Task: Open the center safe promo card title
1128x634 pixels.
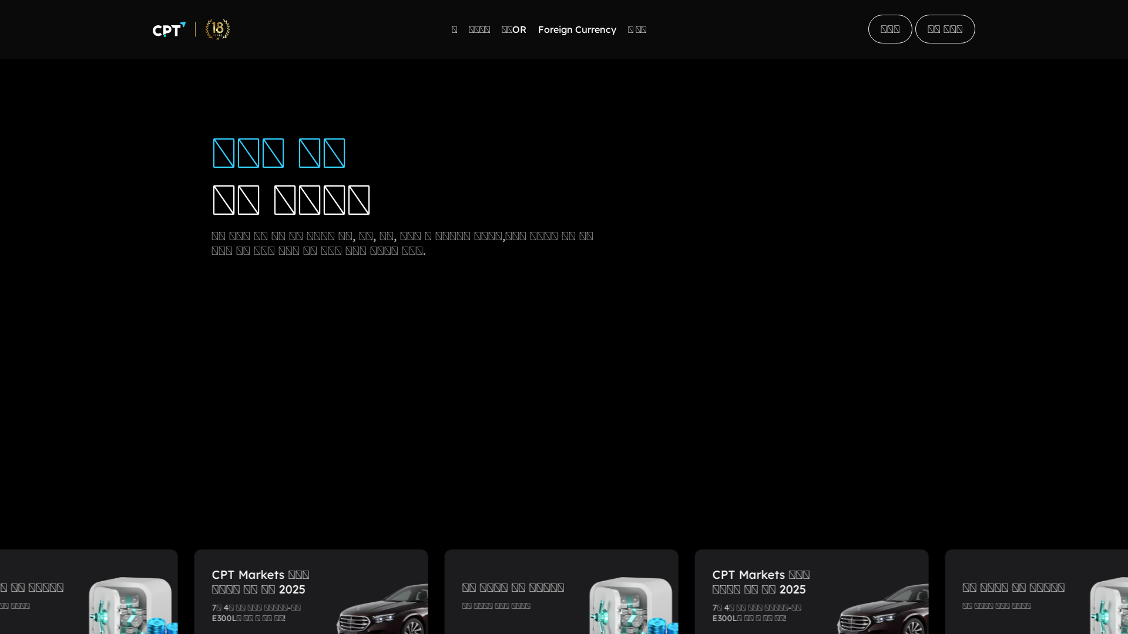Action: [513, 587]
